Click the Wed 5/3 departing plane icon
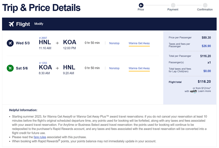The width and height of the screenshot is (219, 148). pos(10,43)
